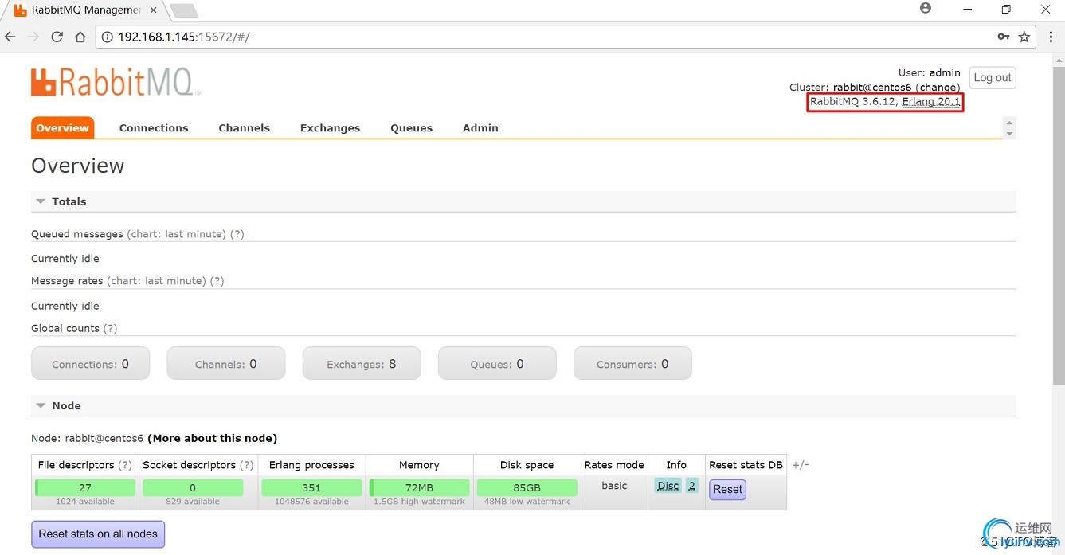Click the RabbitMQ logo
1065x555 pixels.
coord(116,82)
